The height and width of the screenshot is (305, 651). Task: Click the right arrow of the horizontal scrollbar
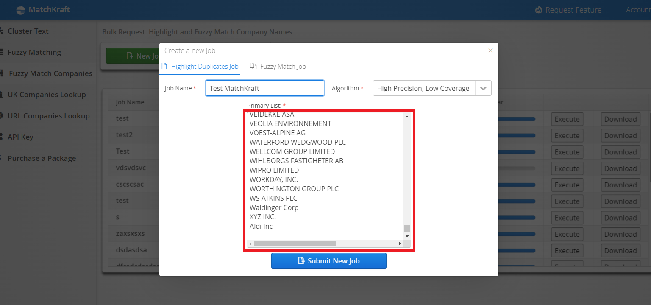click(400, 244)
